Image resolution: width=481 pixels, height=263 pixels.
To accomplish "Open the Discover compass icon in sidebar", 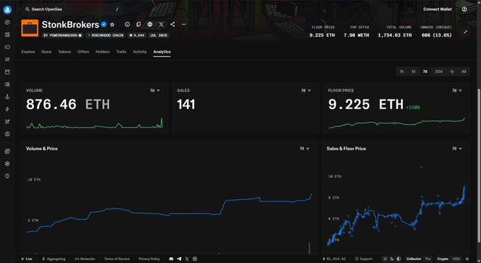I will 7,23.
